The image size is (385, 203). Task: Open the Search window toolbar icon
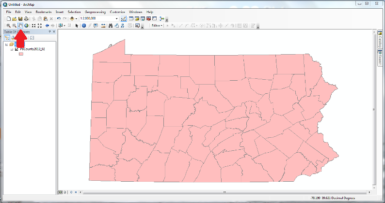tap(143, 19)
